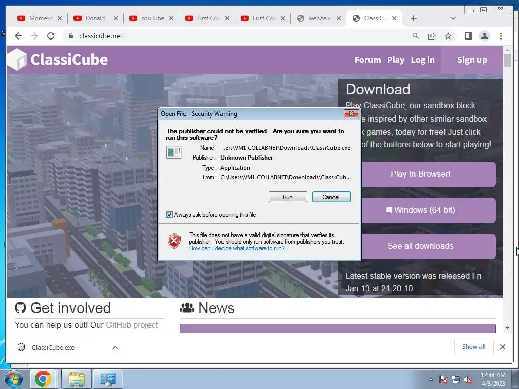
Task: Click ClassiCube.exe file icon in download bar
Action: 21,347
